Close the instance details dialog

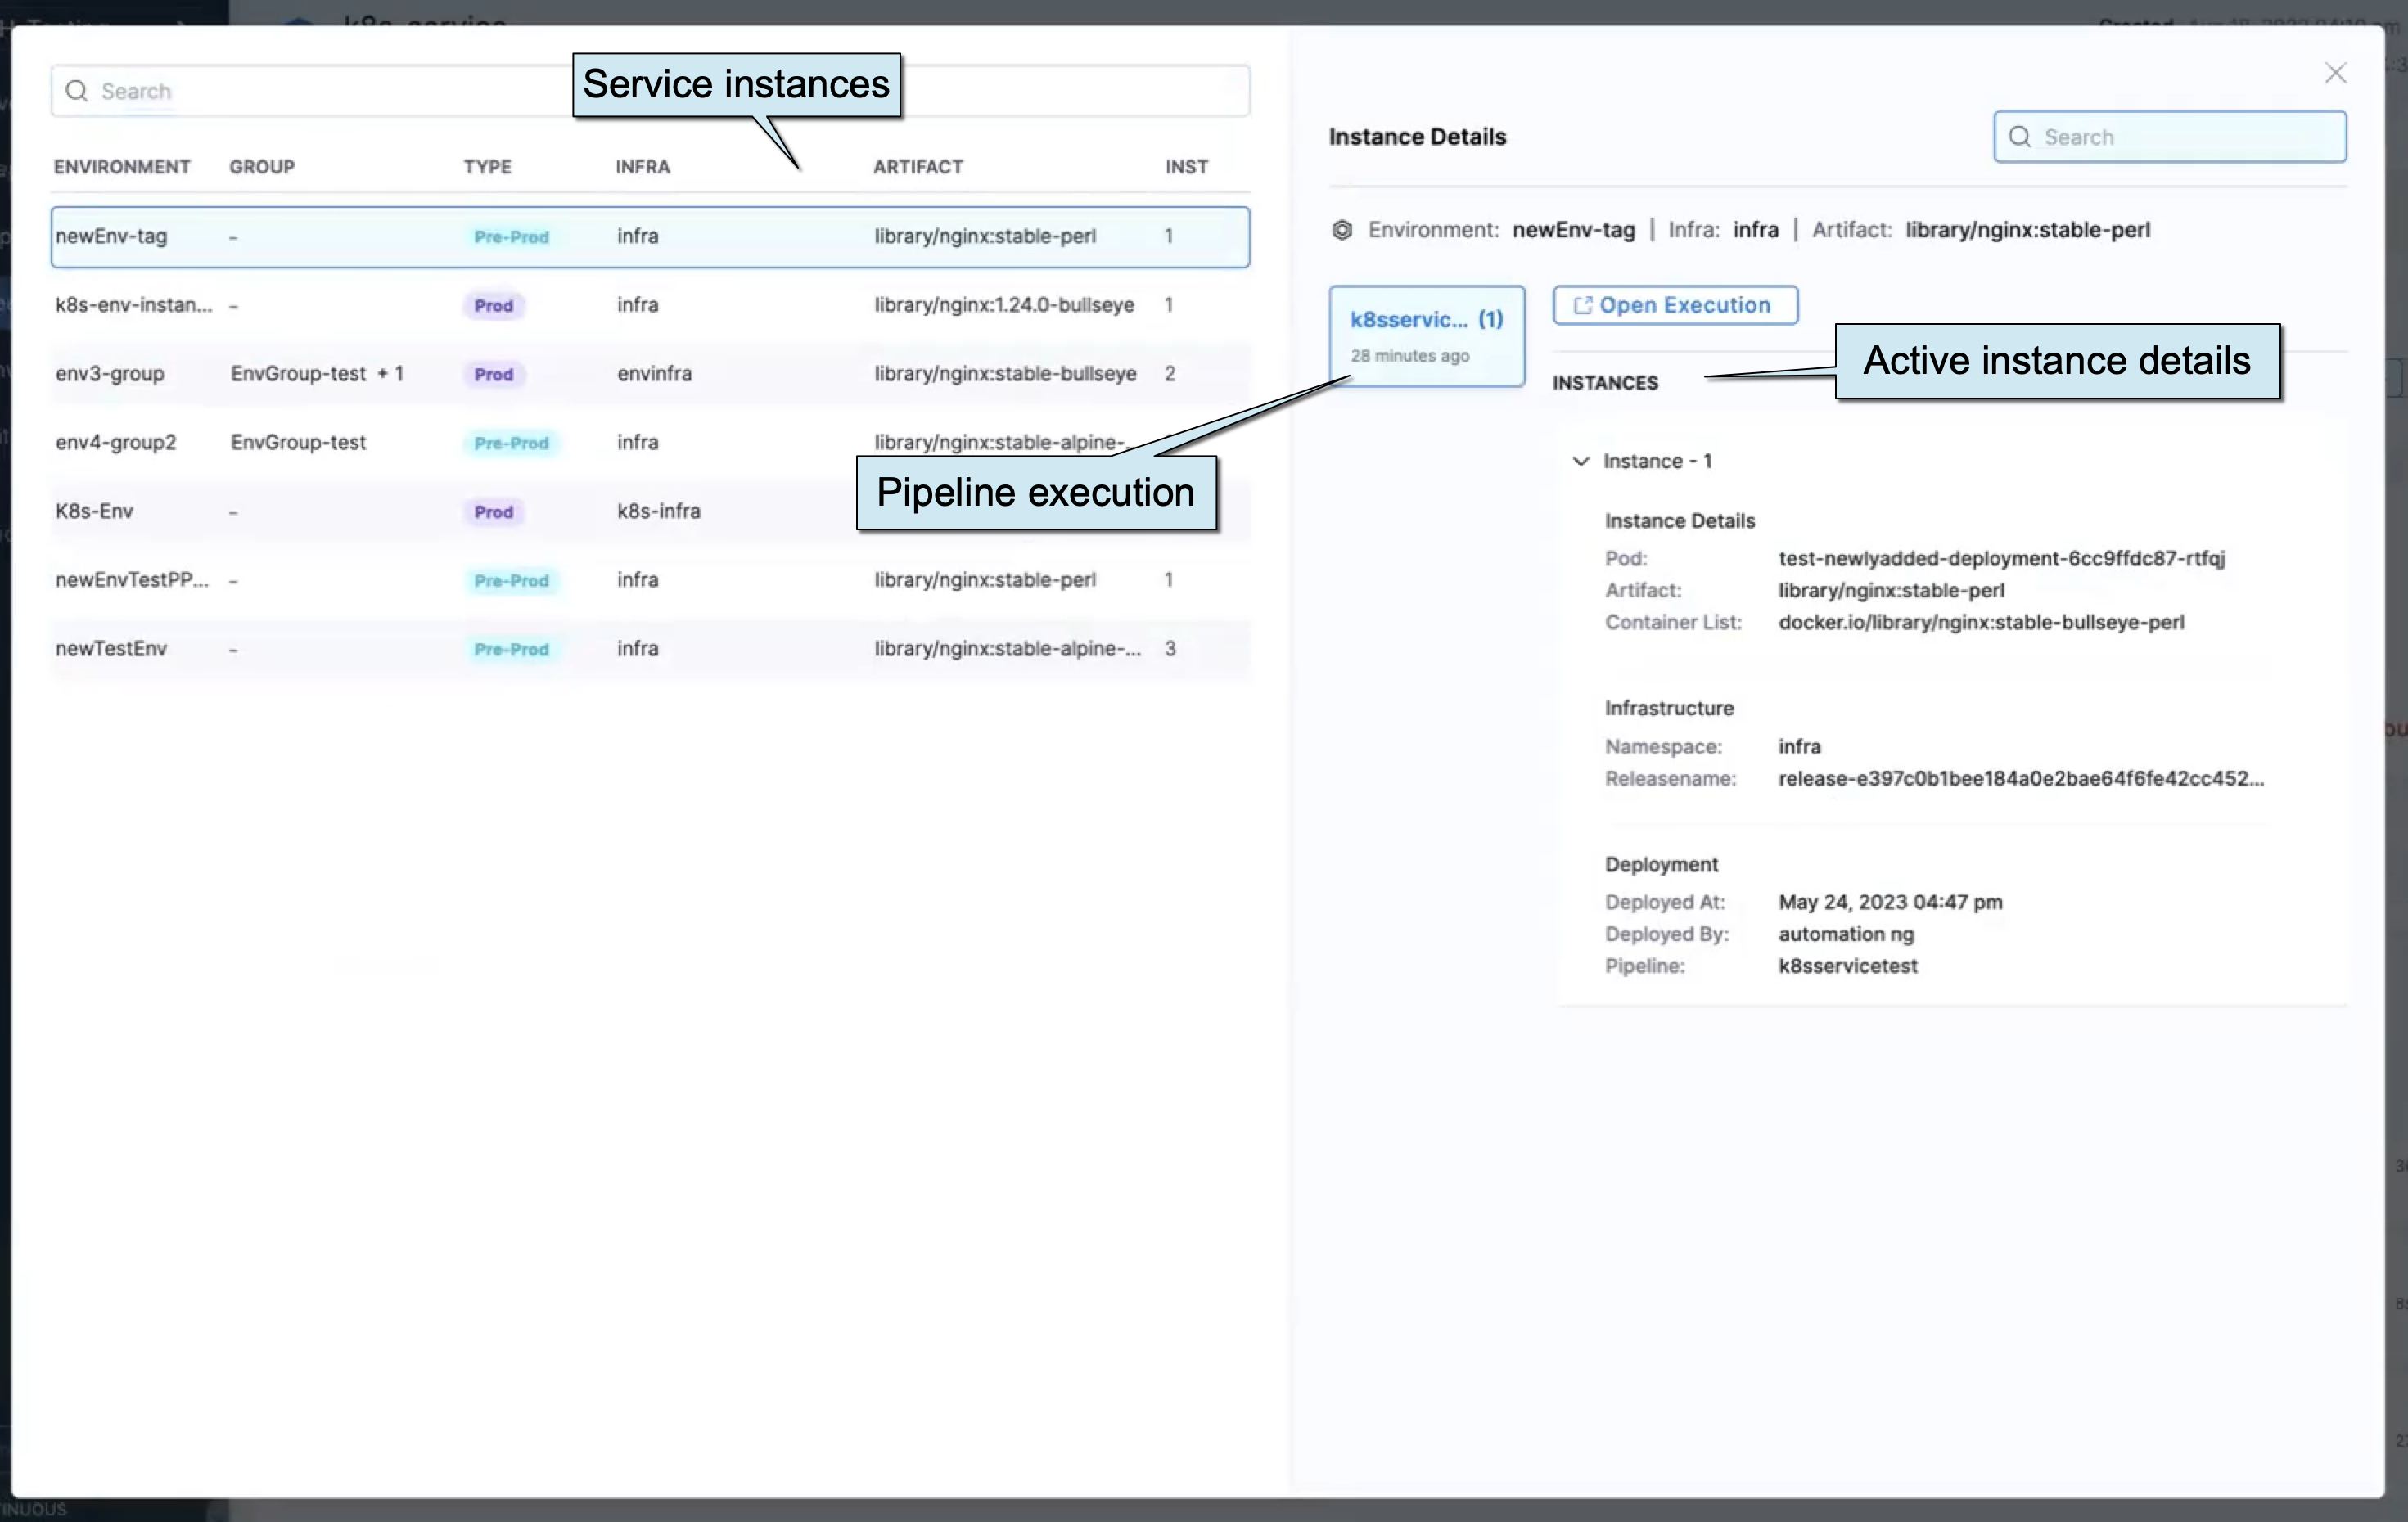(2334, 73)
